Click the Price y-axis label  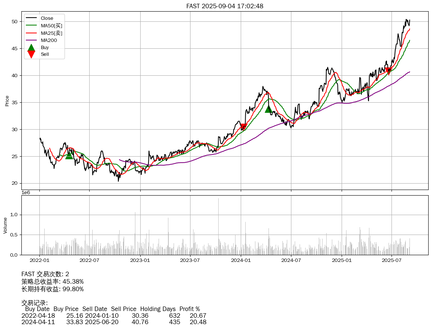pyautogui.click(x=7, y=100)
